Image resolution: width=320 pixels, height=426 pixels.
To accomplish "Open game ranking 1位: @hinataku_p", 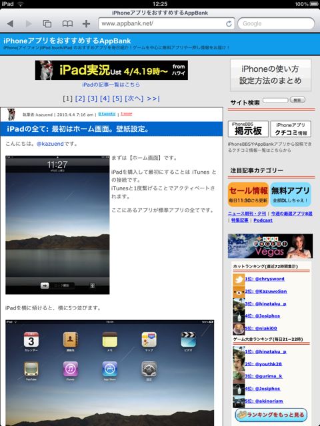I will [x=265, y=351].
